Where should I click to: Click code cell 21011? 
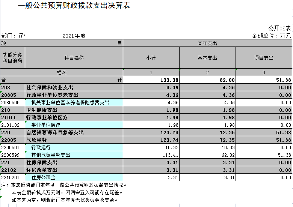[12, 117]
